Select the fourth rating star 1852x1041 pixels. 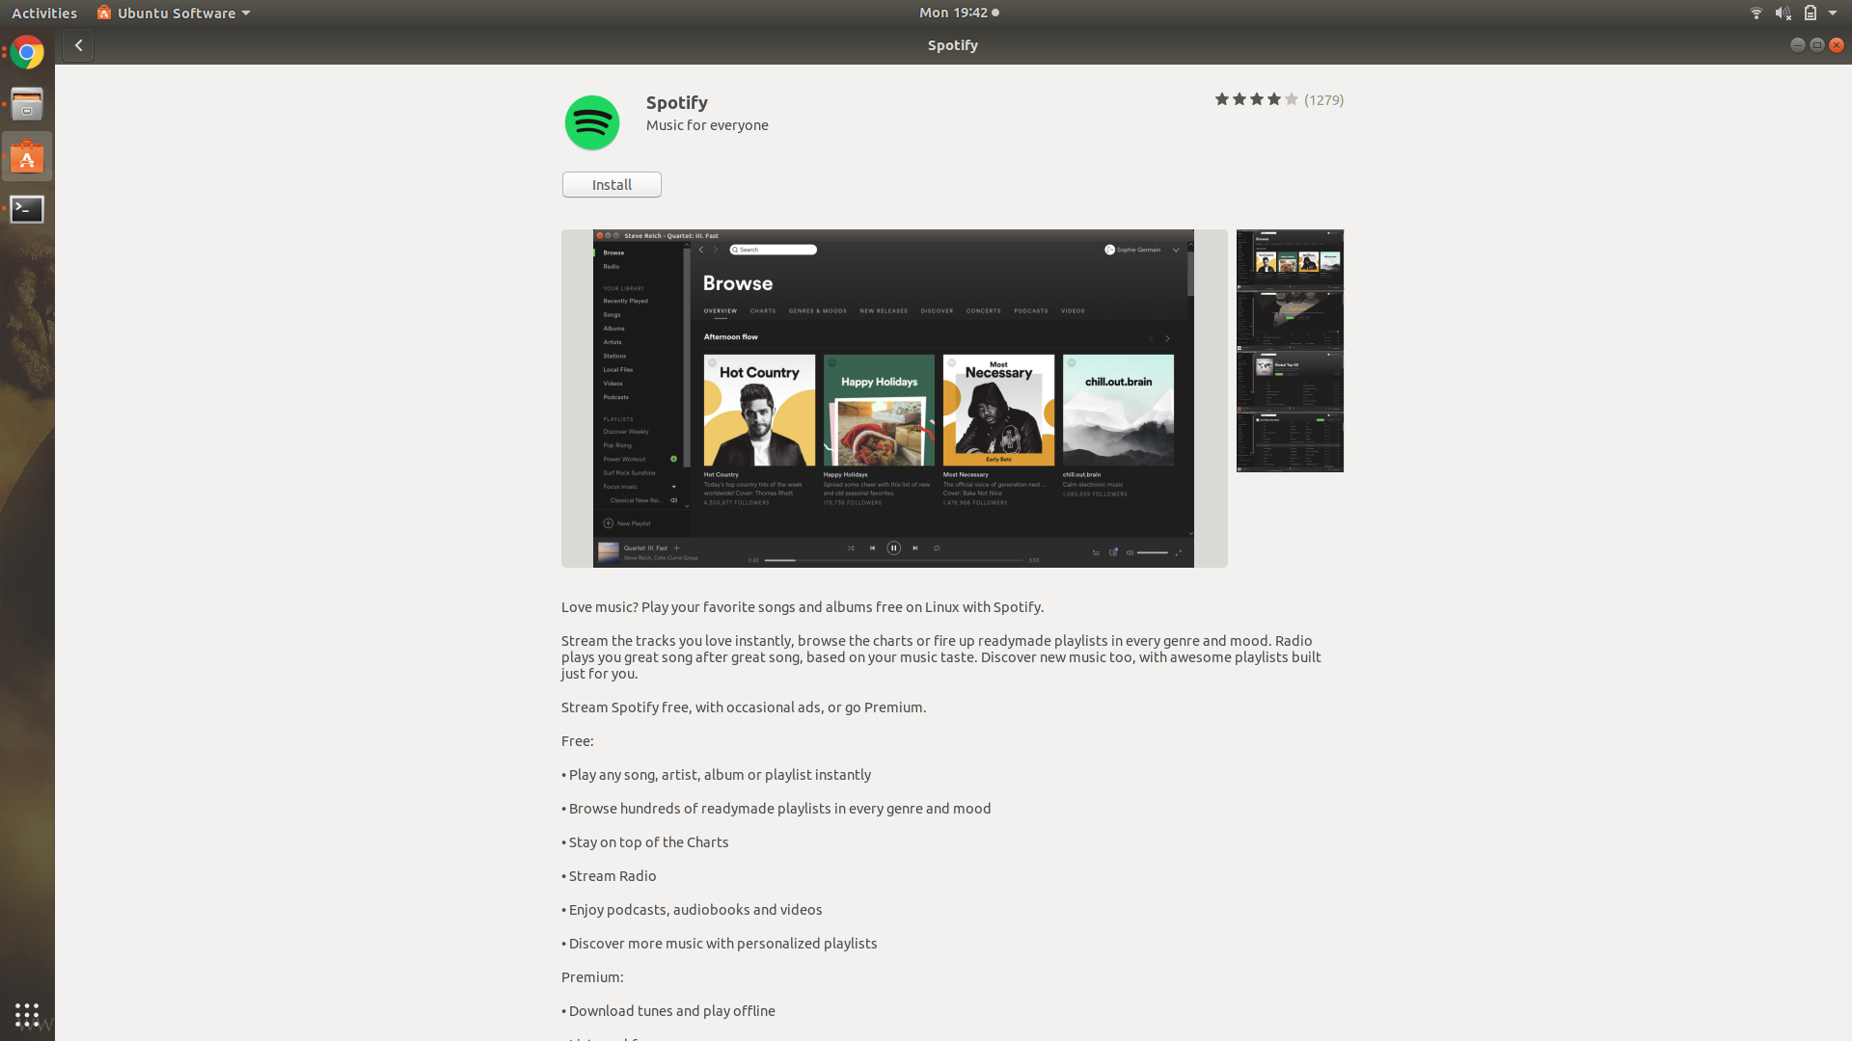click(1273, 98)
